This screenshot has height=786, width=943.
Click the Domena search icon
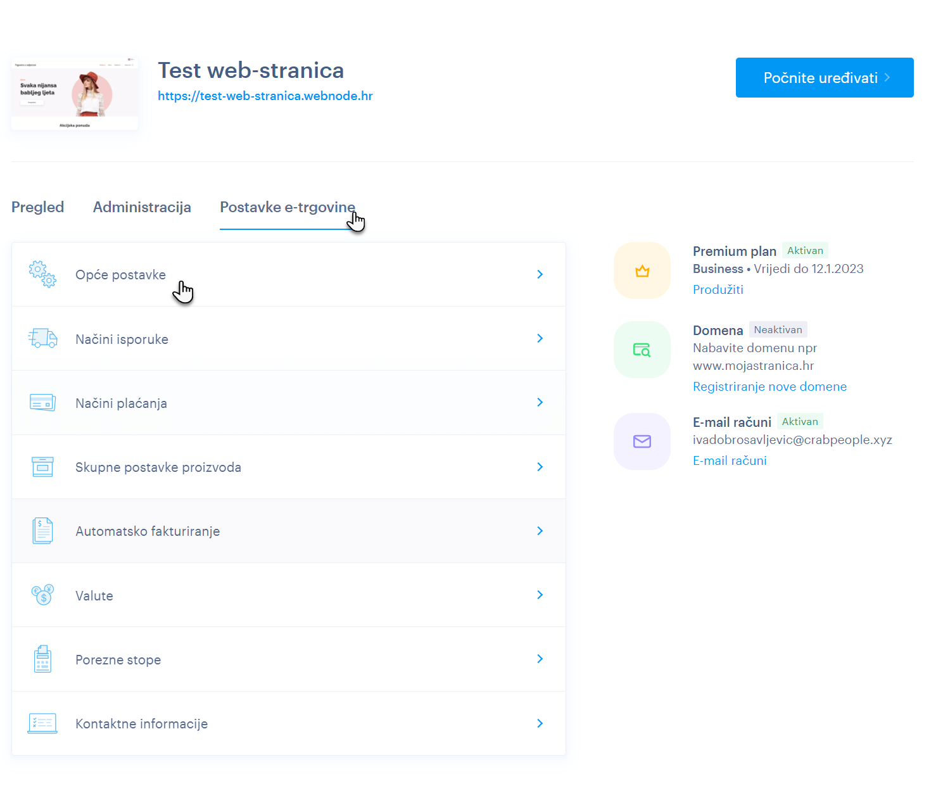tap(642, 350)
